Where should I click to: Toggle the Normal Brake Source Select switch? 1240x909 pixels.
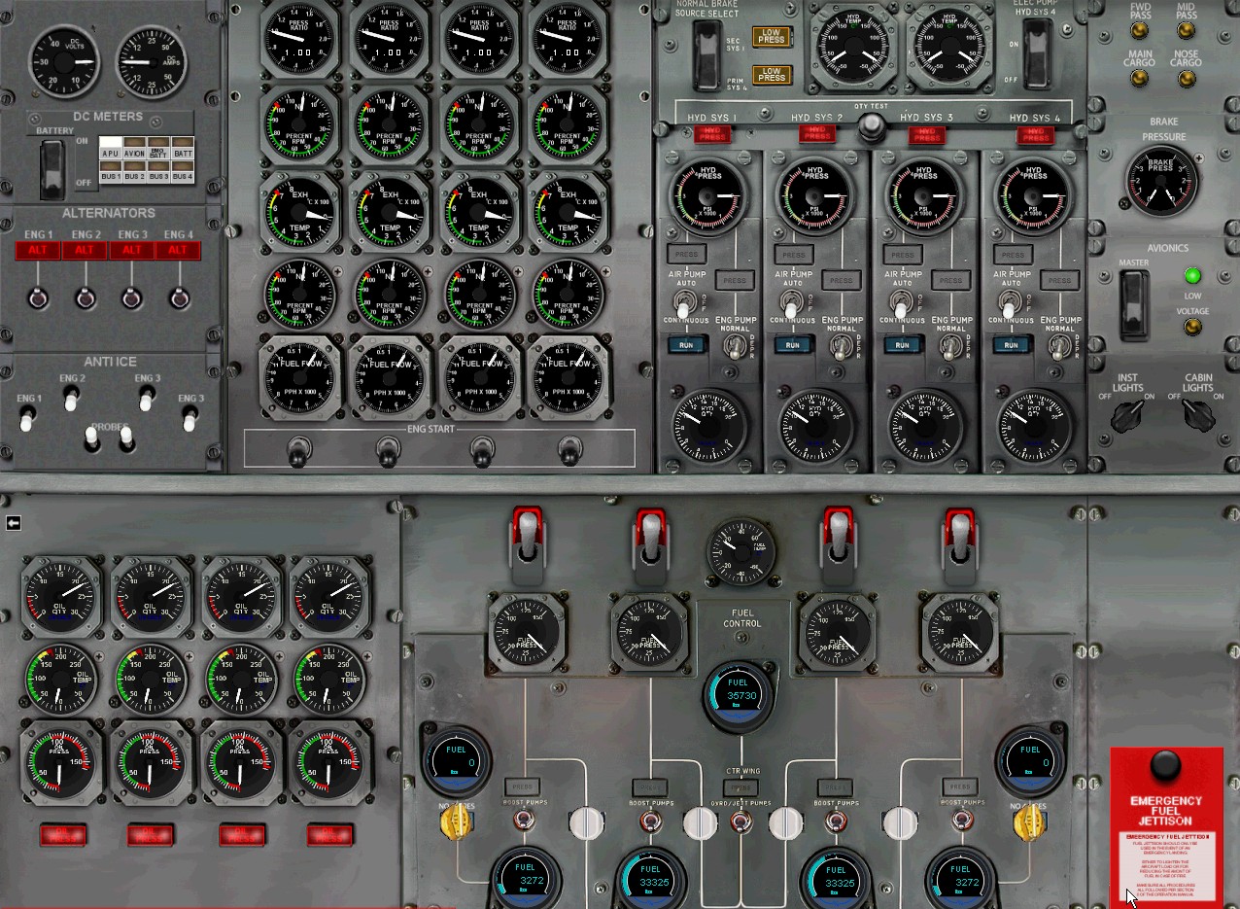[x=706, y=55]
